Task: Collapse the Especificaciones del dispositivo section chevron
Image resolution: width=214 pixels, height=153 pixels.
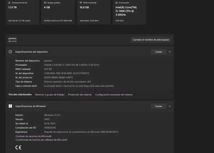Action: (170, 52)
